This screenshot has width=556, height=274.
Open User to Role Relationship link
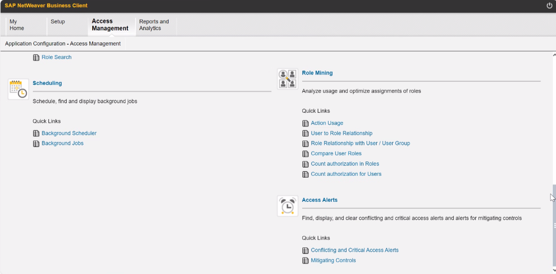point(341,133)
